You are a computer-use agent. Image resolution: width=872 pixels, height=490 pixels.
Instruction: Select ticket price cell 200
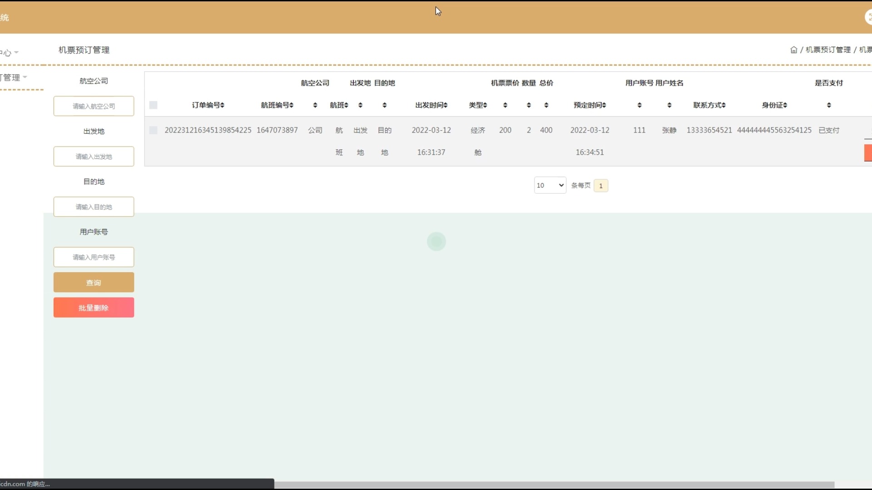click(505, 130)
